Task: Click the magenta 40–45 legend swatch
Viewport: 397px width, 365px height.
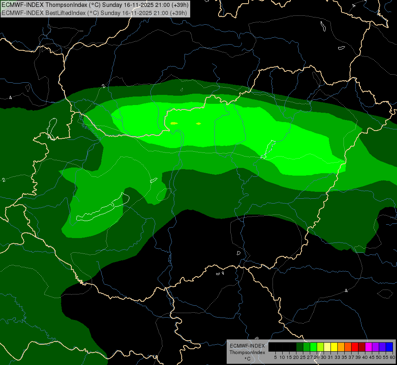Action: pyautogui.click(x=369, y=347)
